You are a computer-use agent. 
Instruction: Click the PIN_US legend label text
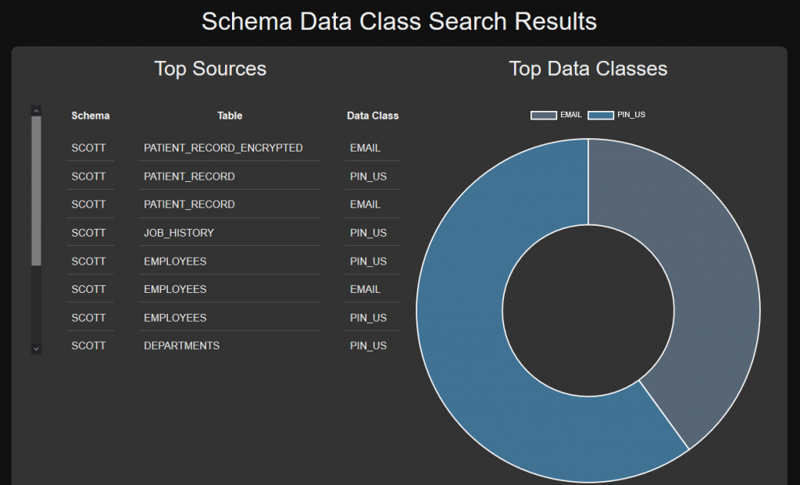[631, 115]
